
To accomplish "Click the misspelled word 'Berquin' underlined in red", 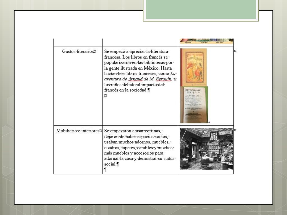I will tap(163, 79).
